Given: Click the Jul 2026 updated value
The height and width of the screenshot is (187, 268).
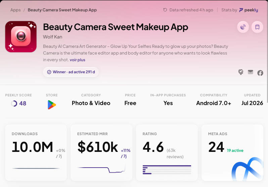Looking at the screenshot, I should click(252, 103).
